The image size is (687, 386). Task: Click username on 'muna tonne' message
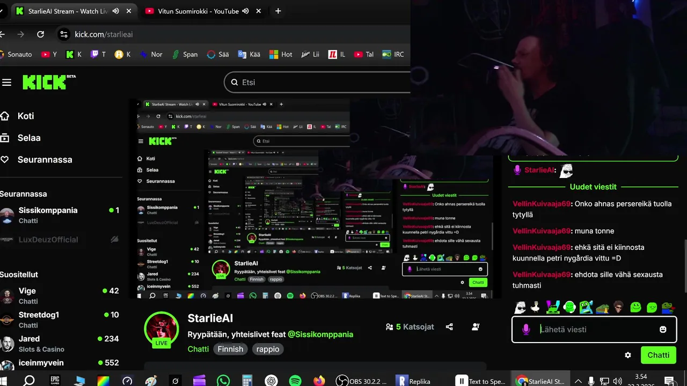coord(542,231)
